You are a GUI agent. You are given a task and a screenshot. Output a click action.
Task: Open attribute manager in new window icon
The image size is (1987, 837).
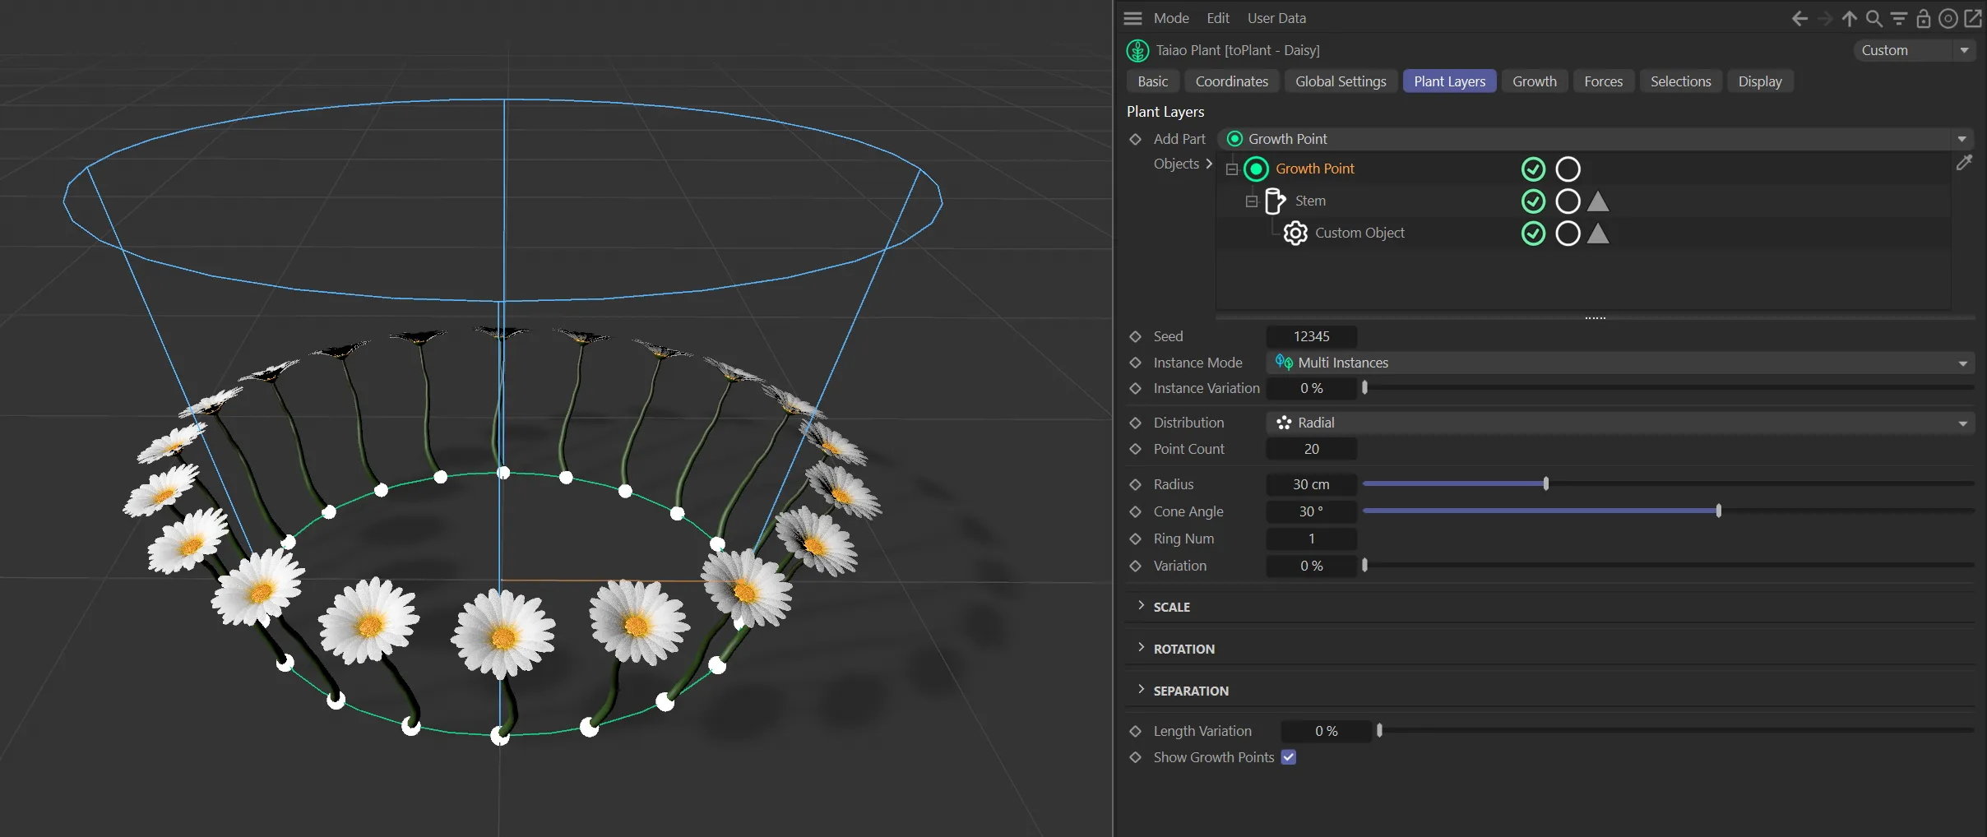pyautogui.click(x=1972, y=18)
